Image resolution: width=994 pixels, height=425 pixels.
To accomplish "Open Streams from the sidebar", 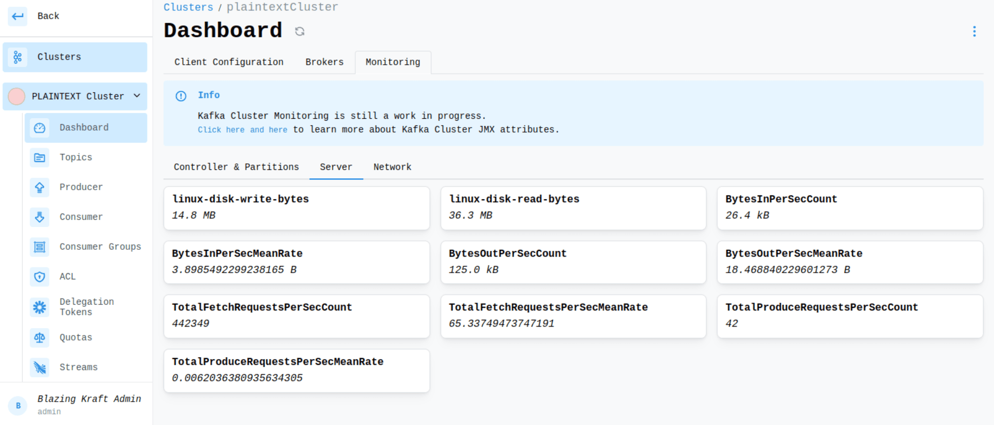I will (x=86, y=367).
